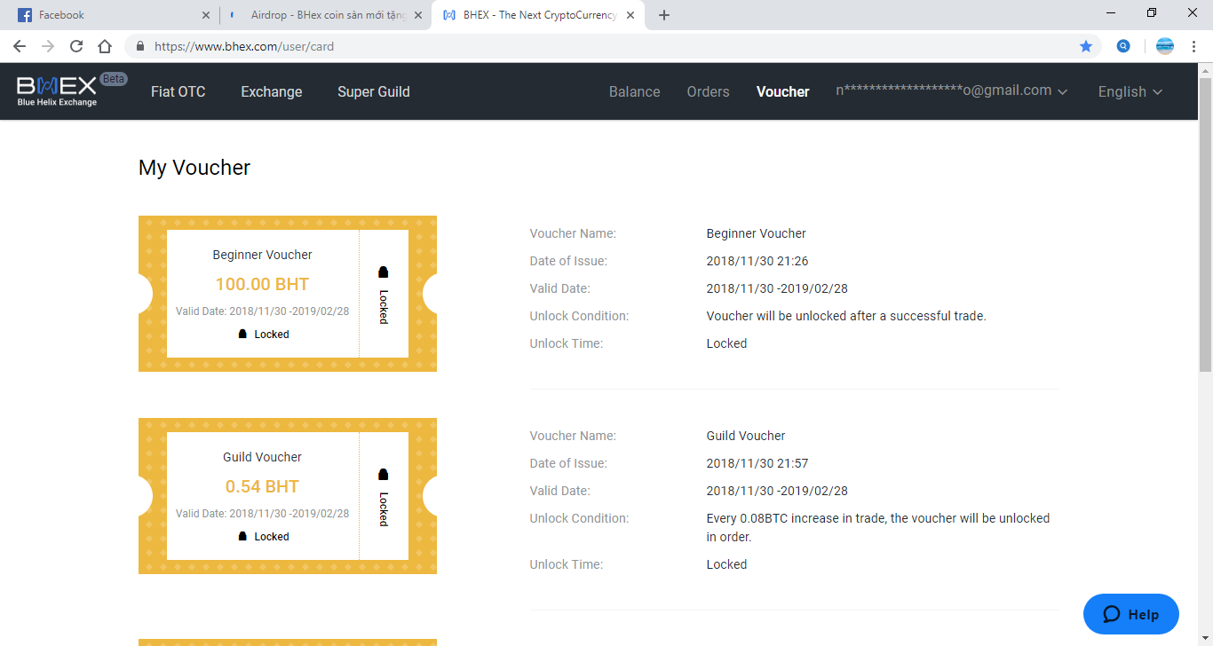Click the BHEX Blue Helix Exchange logo

[x=57, y=91]
